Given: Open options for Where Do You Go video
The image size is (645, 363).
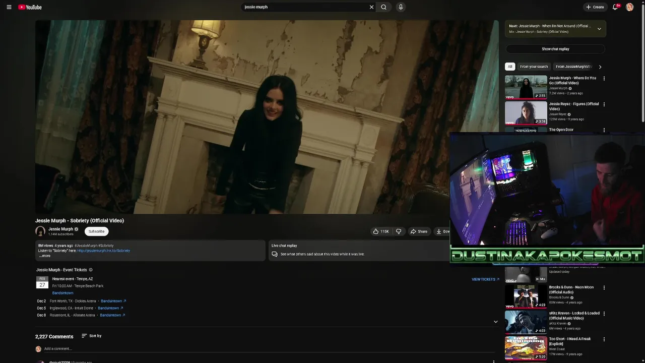Looking at the screenshot, I should [x=604, y=79].
